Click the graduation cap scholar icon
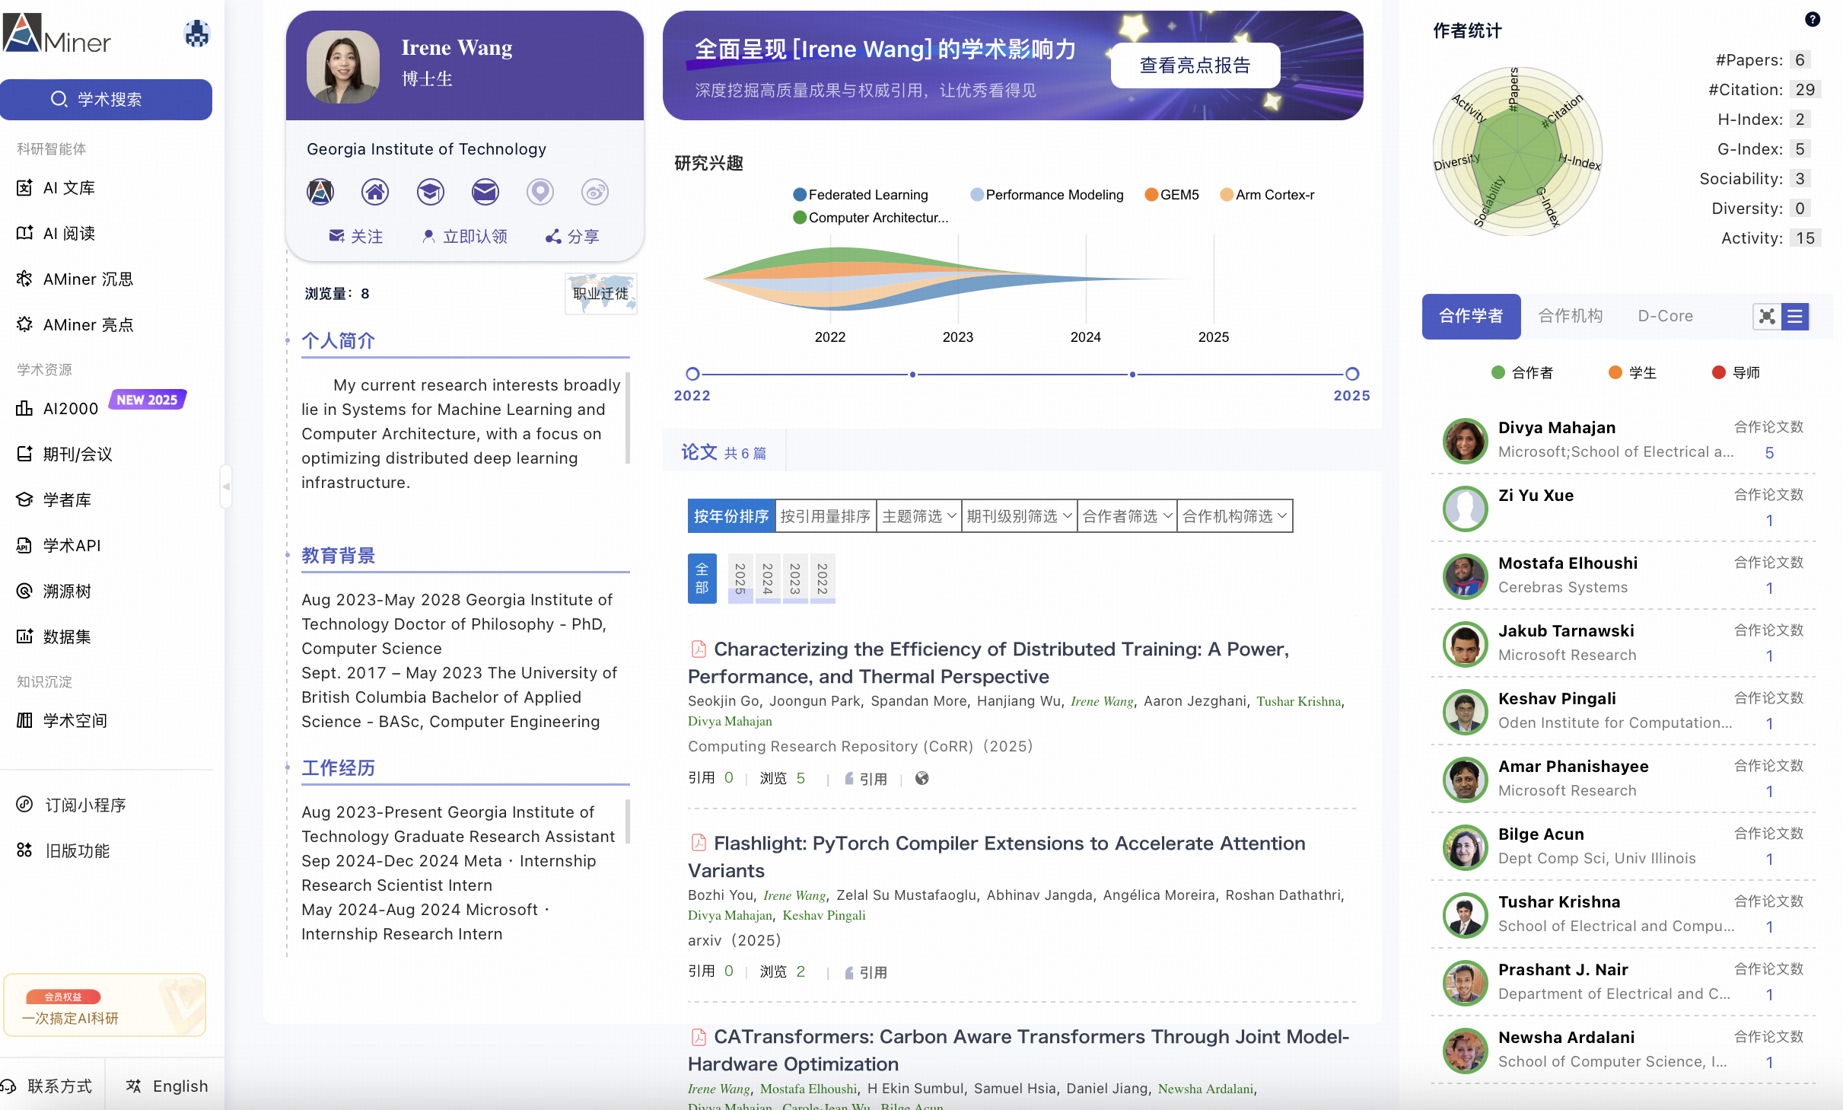This screenshot has height=1110, width=1843. (430, 192)
